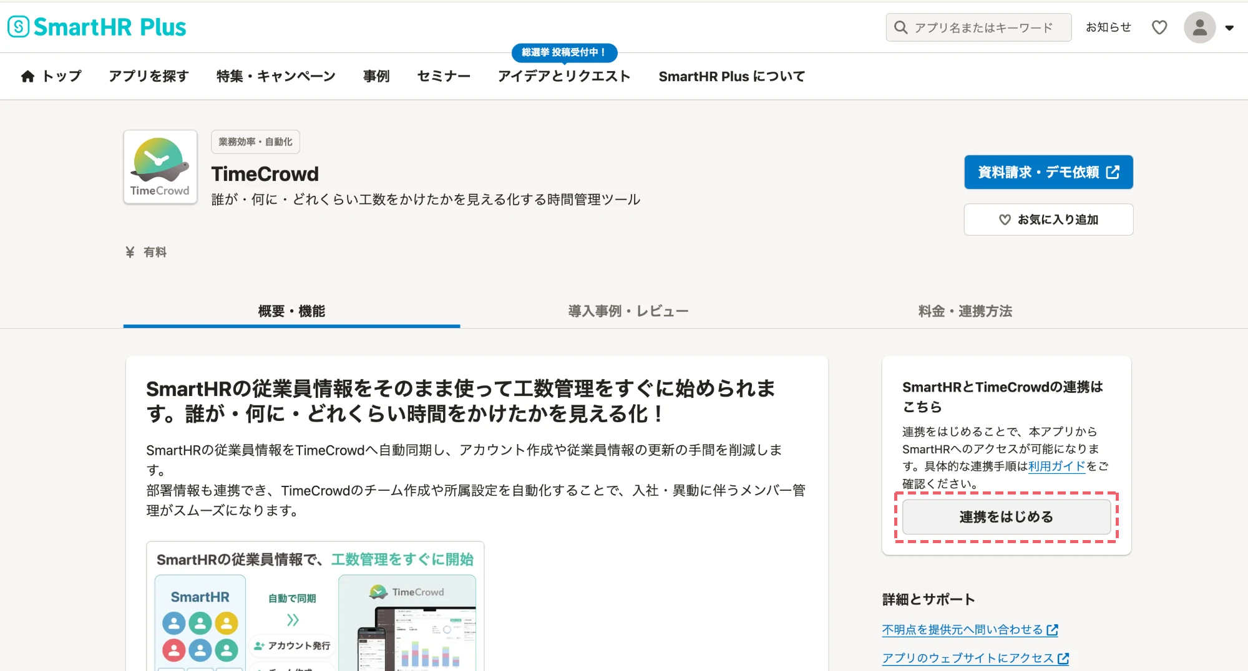Open SmartHR Plus について menu item

pyautogui.click(x=732, y=76)
